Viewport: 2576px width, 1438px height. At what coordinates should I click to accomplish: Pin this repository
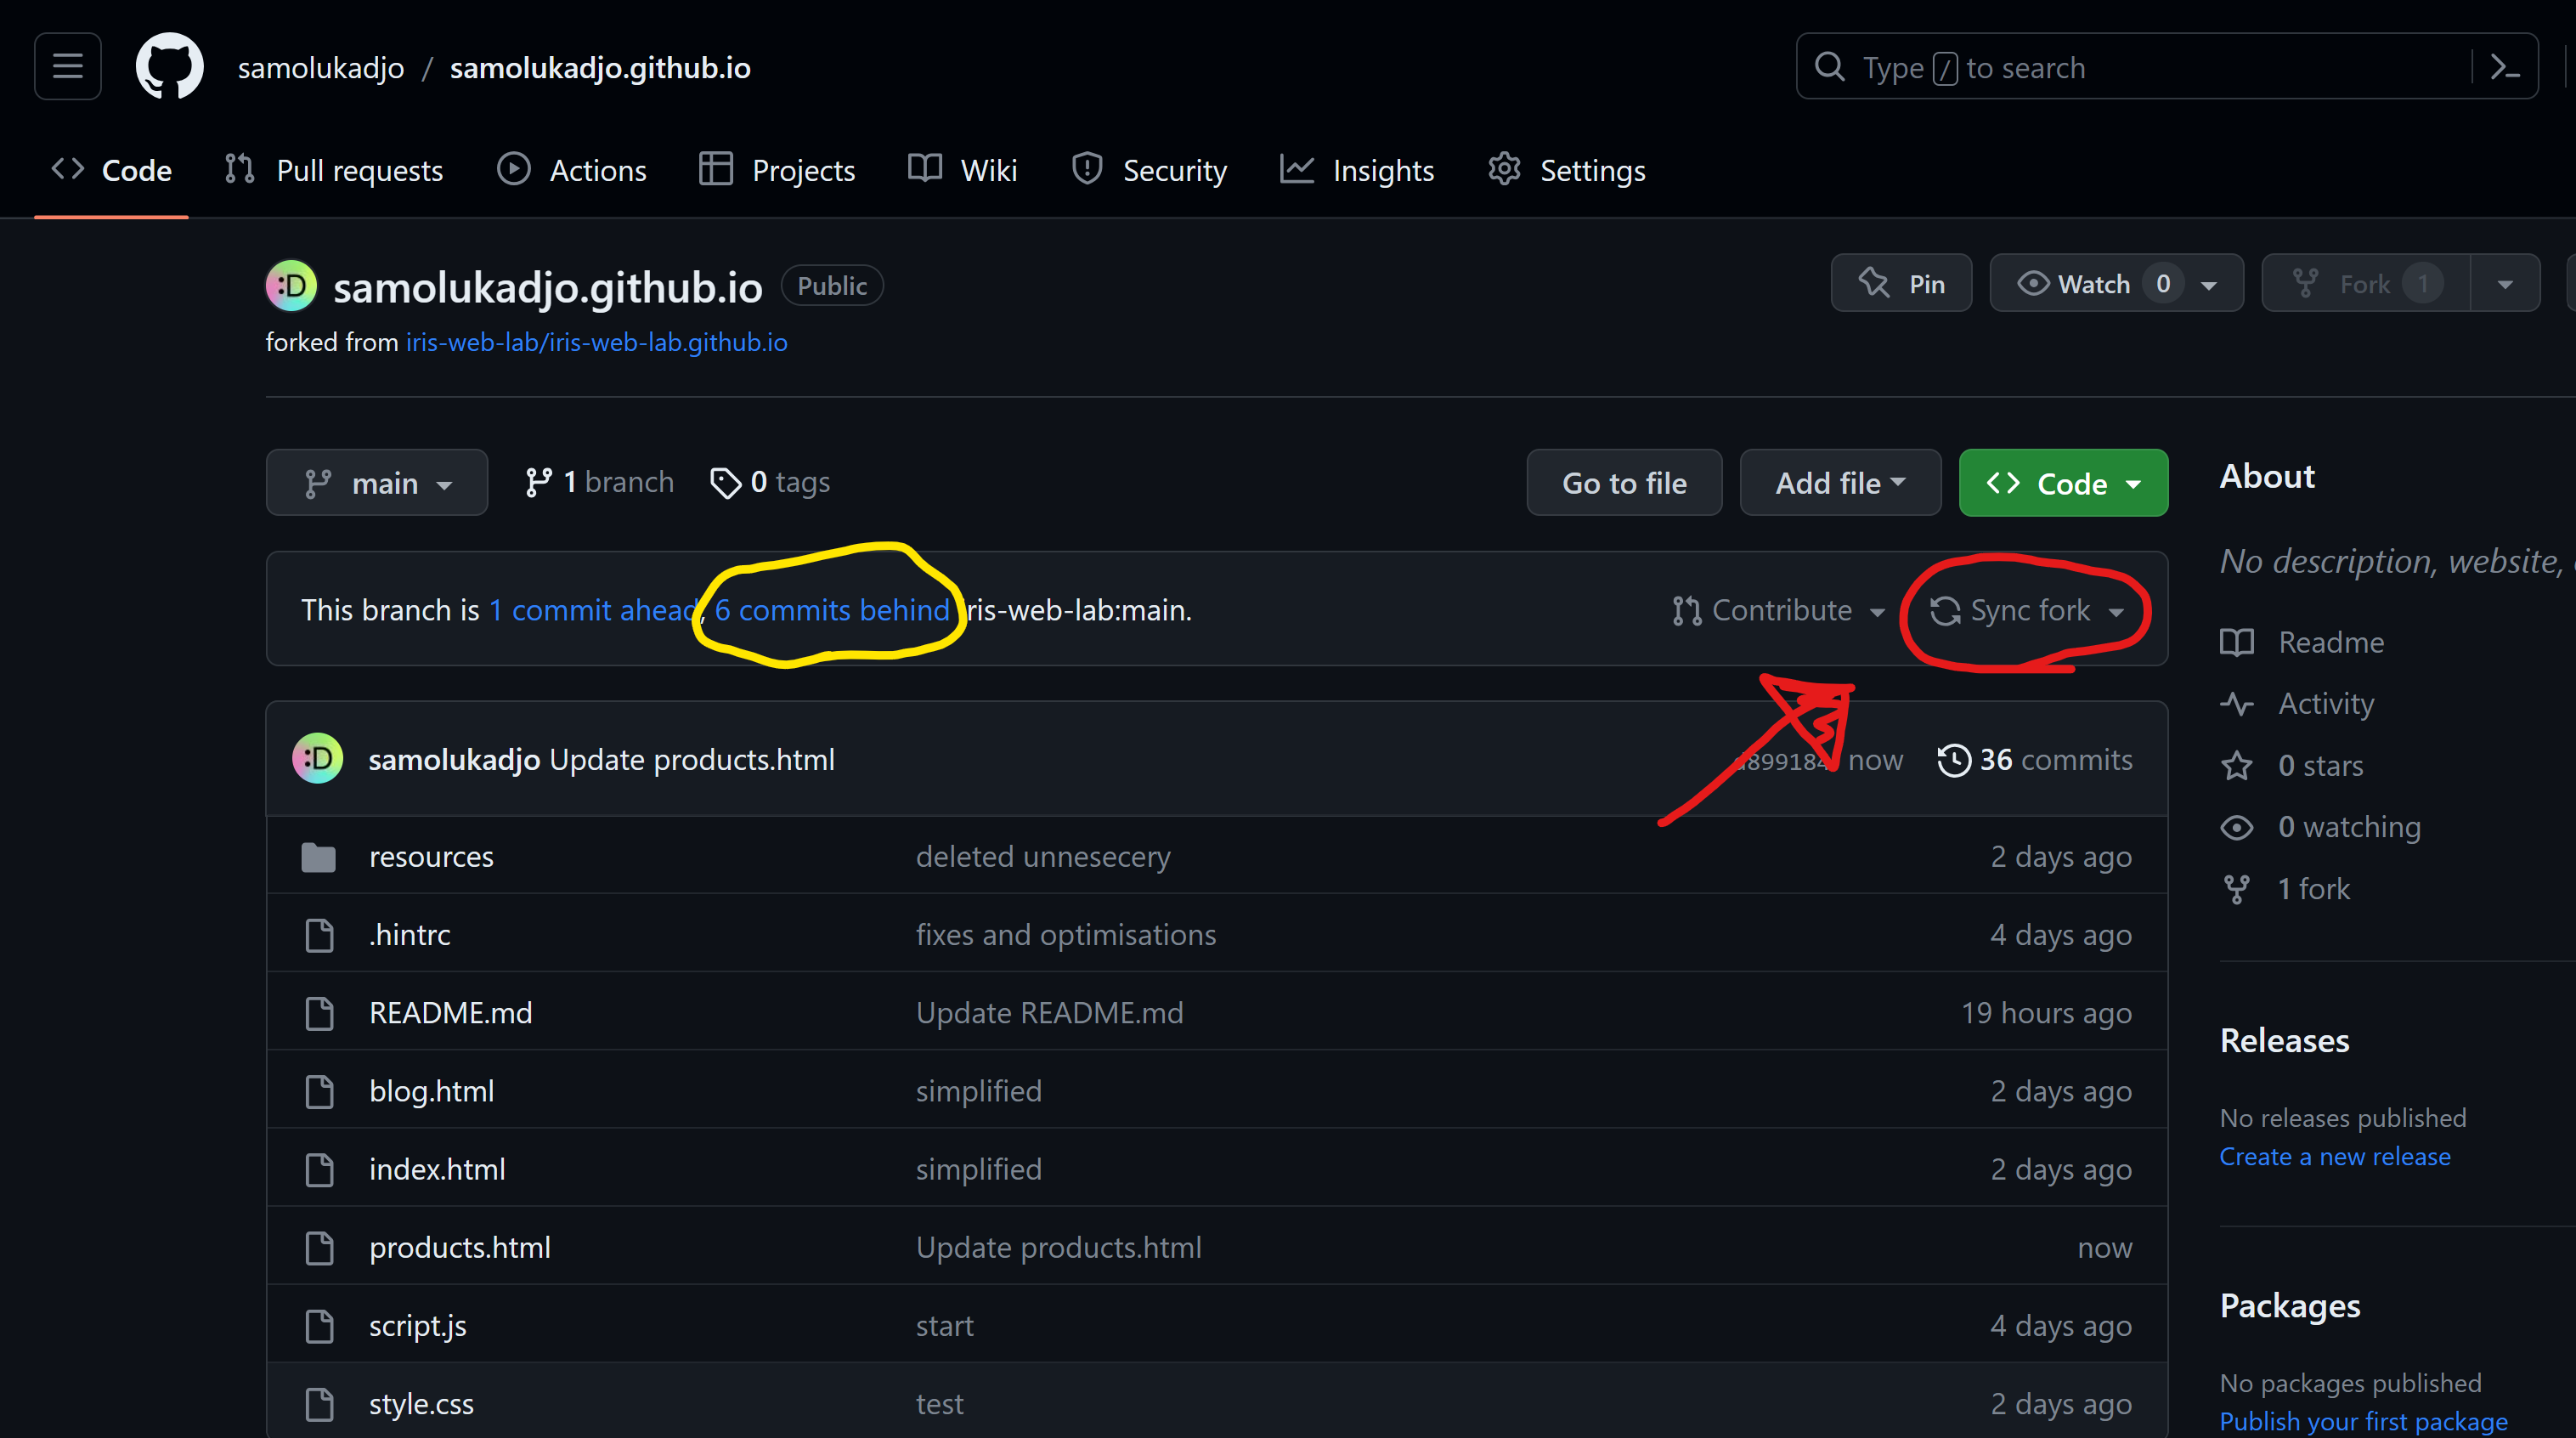[x=1900, y=283]
